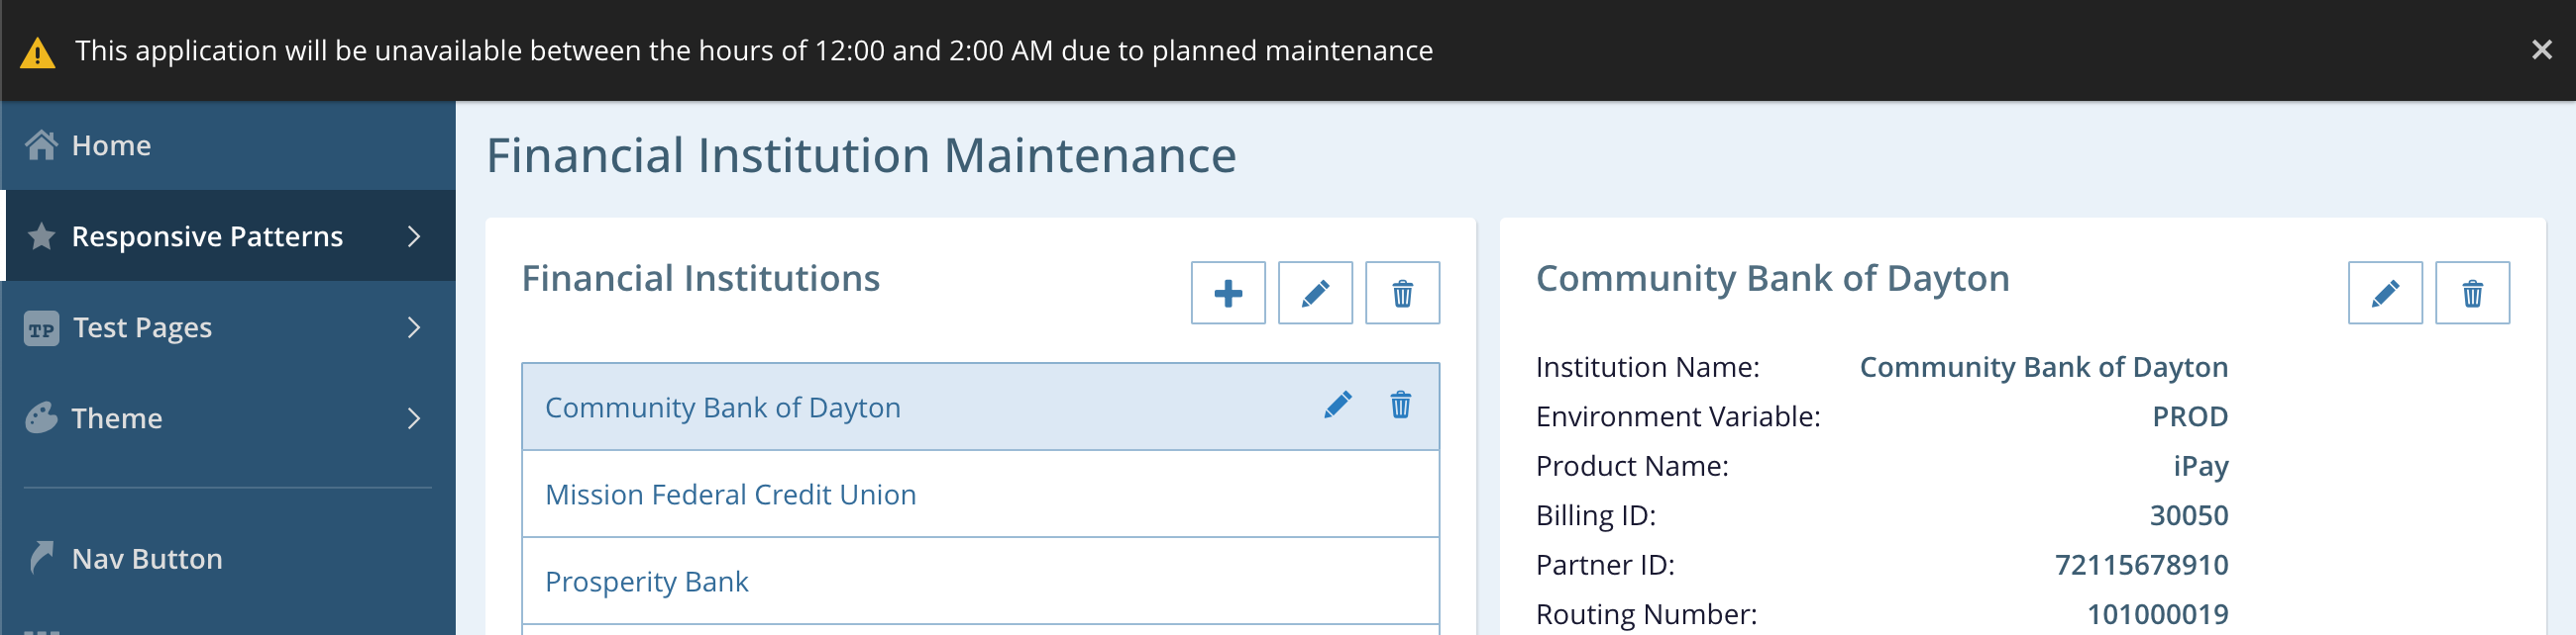Click the trash icon in Financial Institutions header
Screen dimensions: 2576x635
coord(1402,294)
